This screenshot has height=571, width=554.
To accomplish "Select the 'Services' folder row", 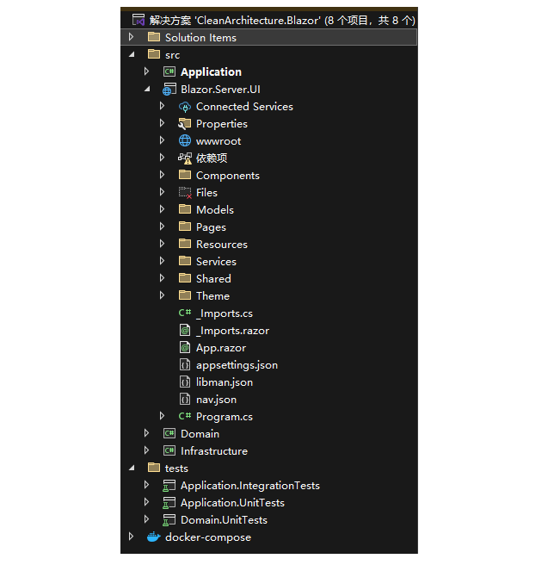I will click(269, 261).
